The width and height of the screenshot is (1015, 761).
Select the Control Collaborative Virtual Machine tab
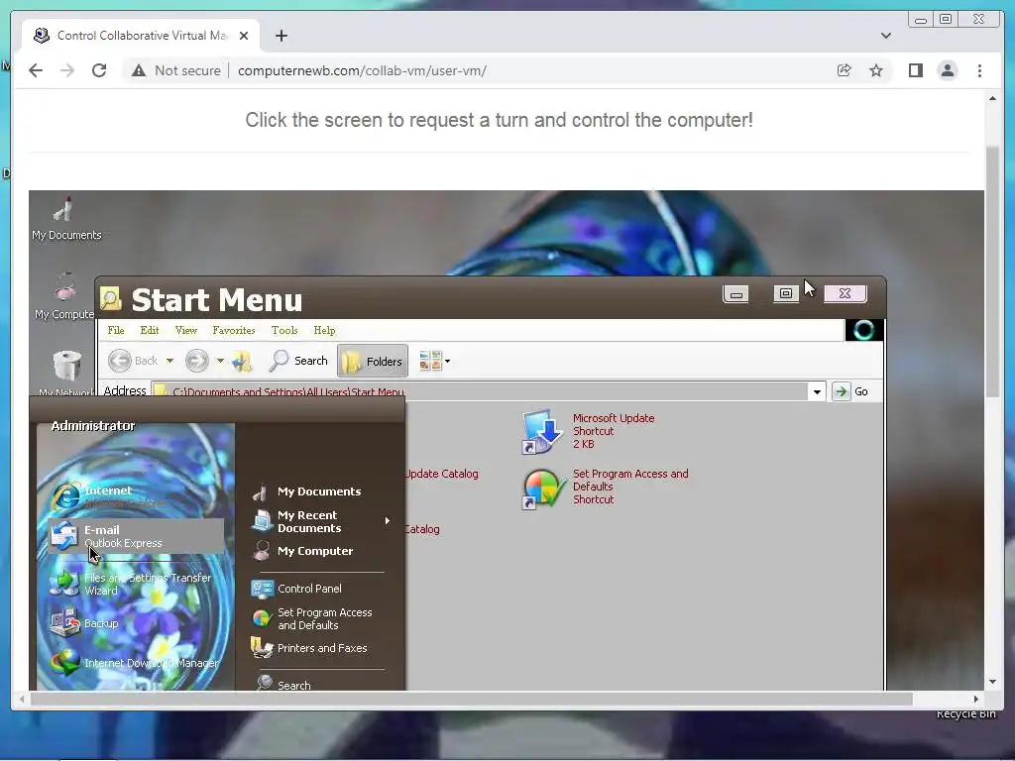pyautogui.click(x=141, y=36)
